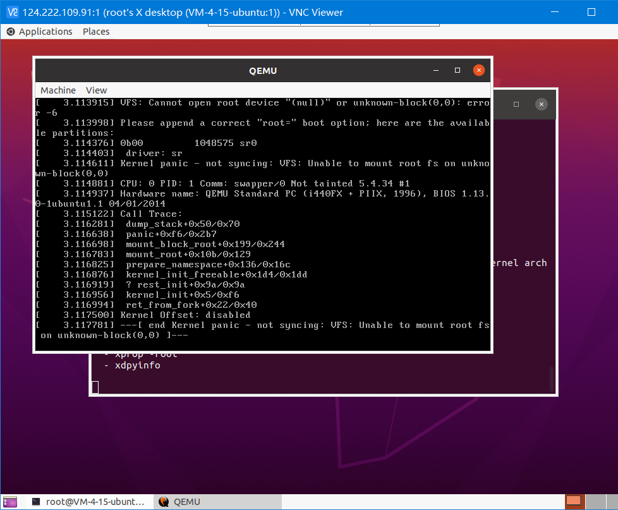The height and width of the screenshot is (510, 618).
Task: Click the VNC Viewer logo in the title bar
Action: pos(13,12)
